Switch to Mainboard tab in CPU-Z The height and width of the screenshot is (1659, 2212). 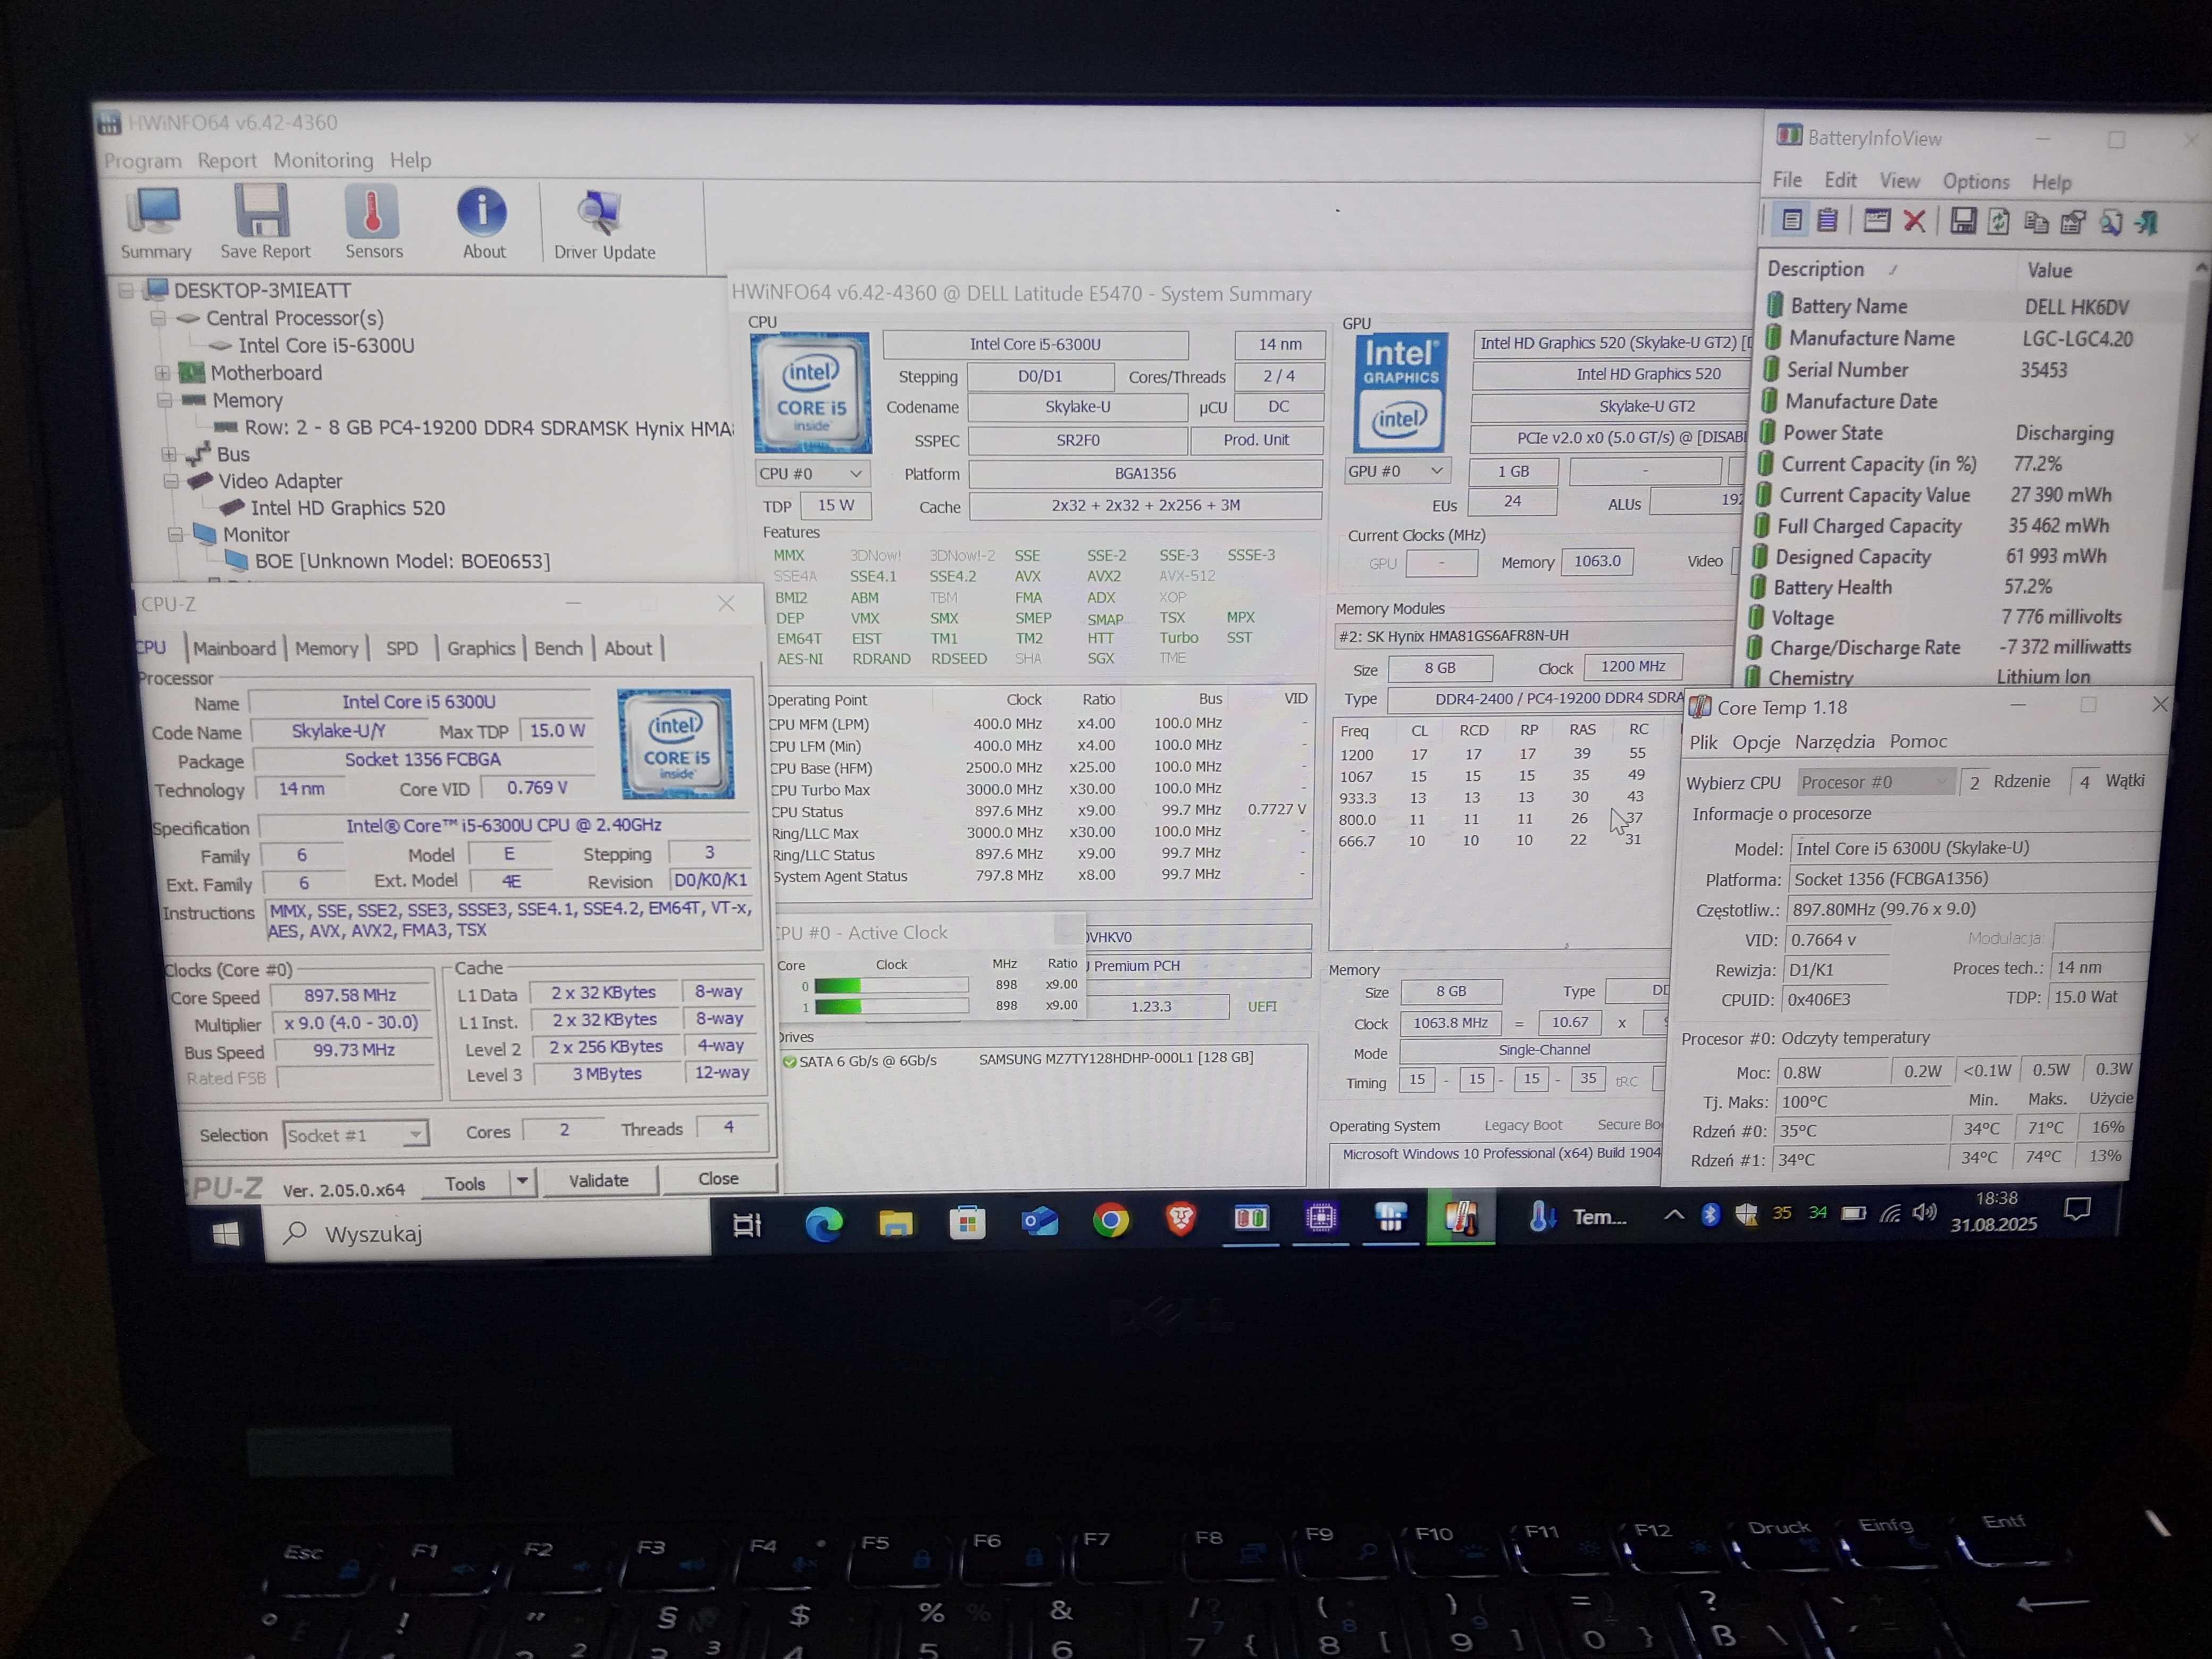pyautogui.click(x=234, y=648)
